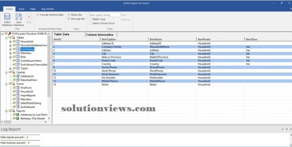The image size is (292, 147).
Task: Click the Find button
Action: (x=124, y=15)
